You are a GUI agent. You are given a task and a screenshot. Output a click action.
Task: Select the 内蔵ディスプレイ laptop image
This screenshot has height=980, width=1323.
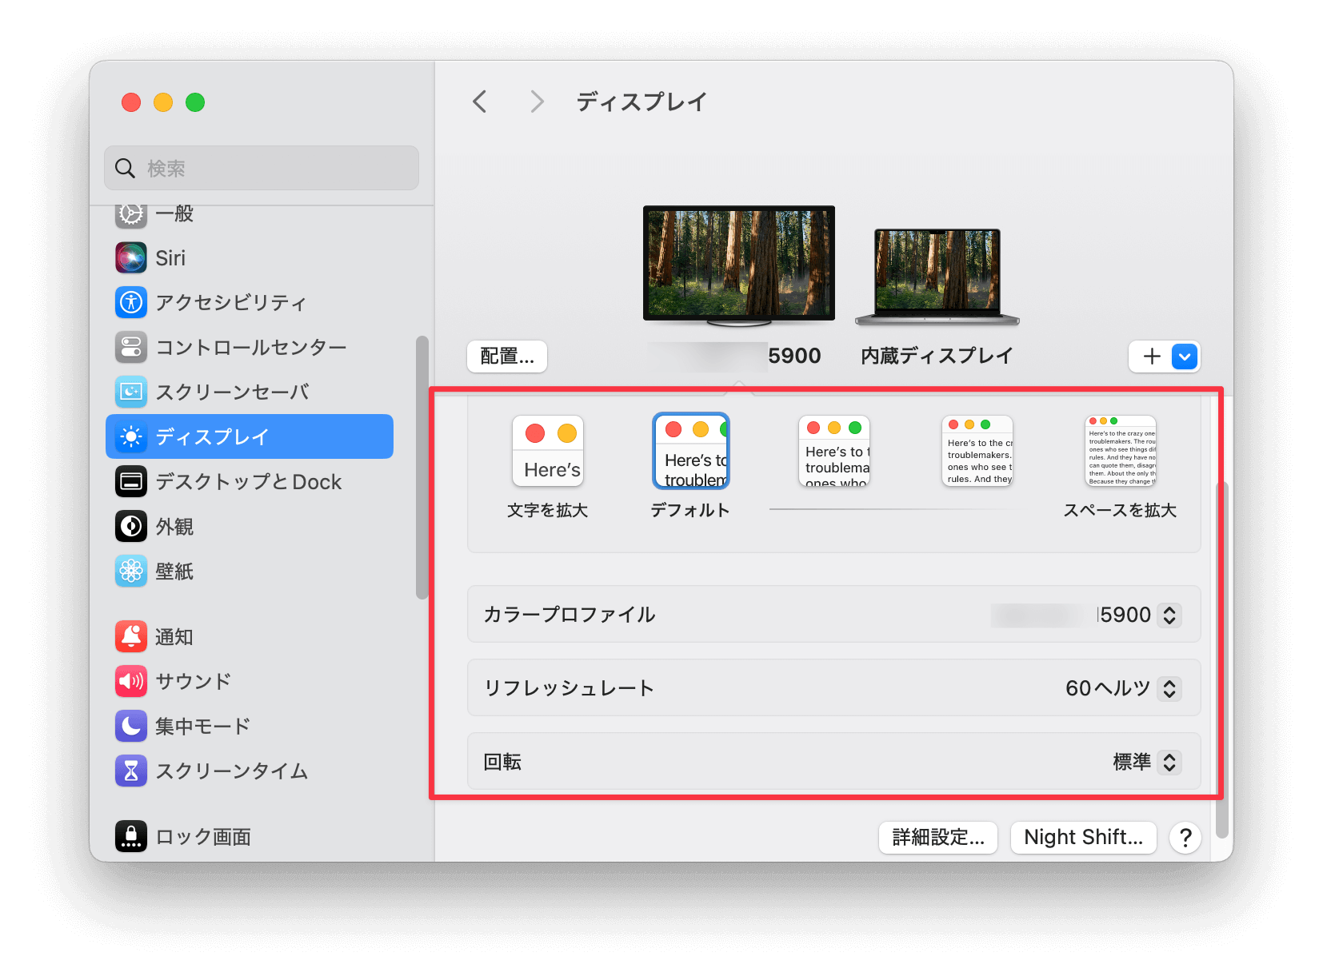tap(937, 277)
